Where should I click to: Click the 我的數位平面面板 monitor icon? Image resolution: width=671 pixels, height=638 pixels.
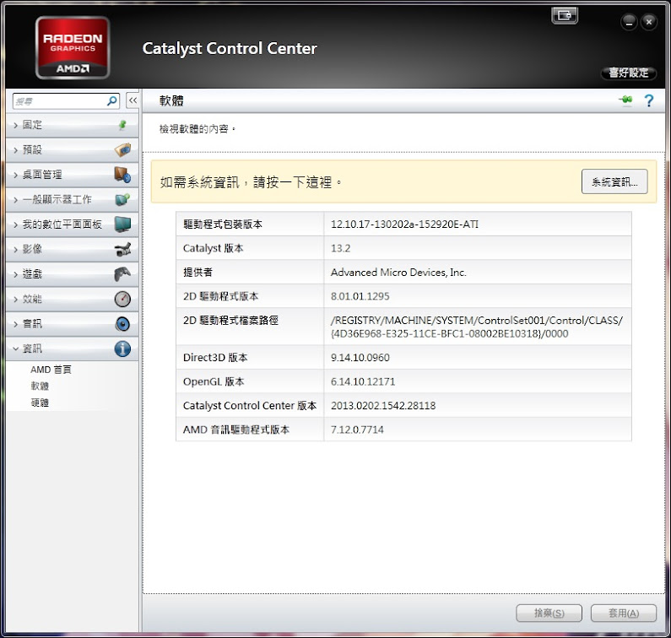(x=123, y=224)
